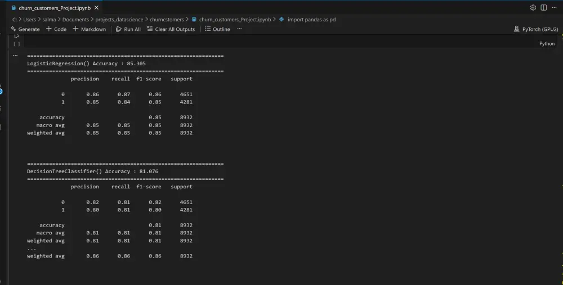This screenshot has height=285, width=563.
Task: Click Generate in the notebook toolbar
Action: 25,29
